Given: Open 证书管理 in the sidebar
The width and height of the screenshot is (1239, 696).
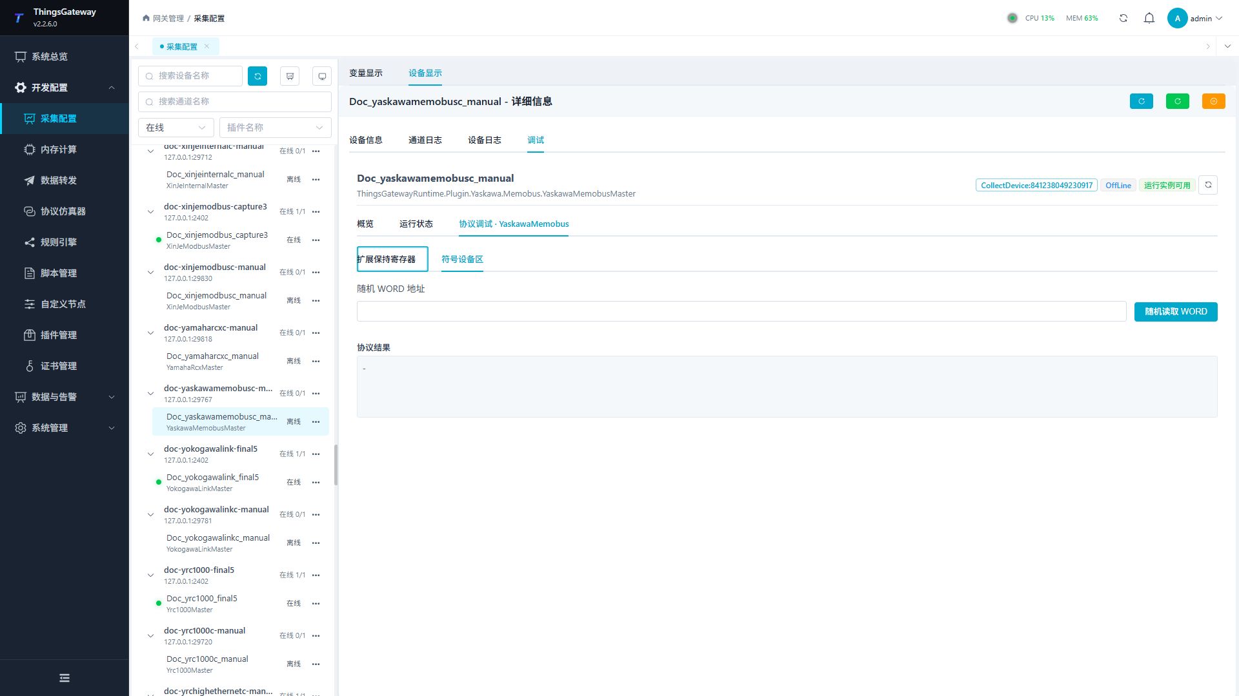Looking at the screenshot, I should point(65,366).
